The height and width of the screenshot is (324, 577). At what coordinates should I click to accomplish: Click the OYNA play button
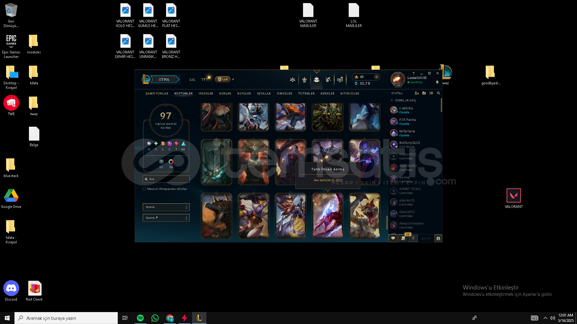pyautogui.click(x=164, y=79)
